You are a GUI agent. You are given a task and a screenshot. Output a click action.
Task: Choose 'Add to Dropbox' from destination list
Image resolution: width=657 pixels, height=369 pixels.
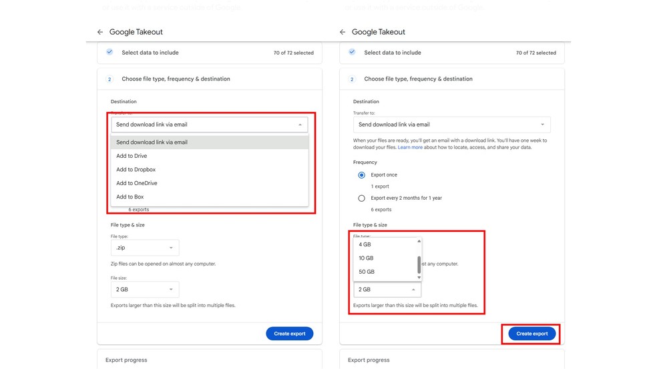point(136,170)
